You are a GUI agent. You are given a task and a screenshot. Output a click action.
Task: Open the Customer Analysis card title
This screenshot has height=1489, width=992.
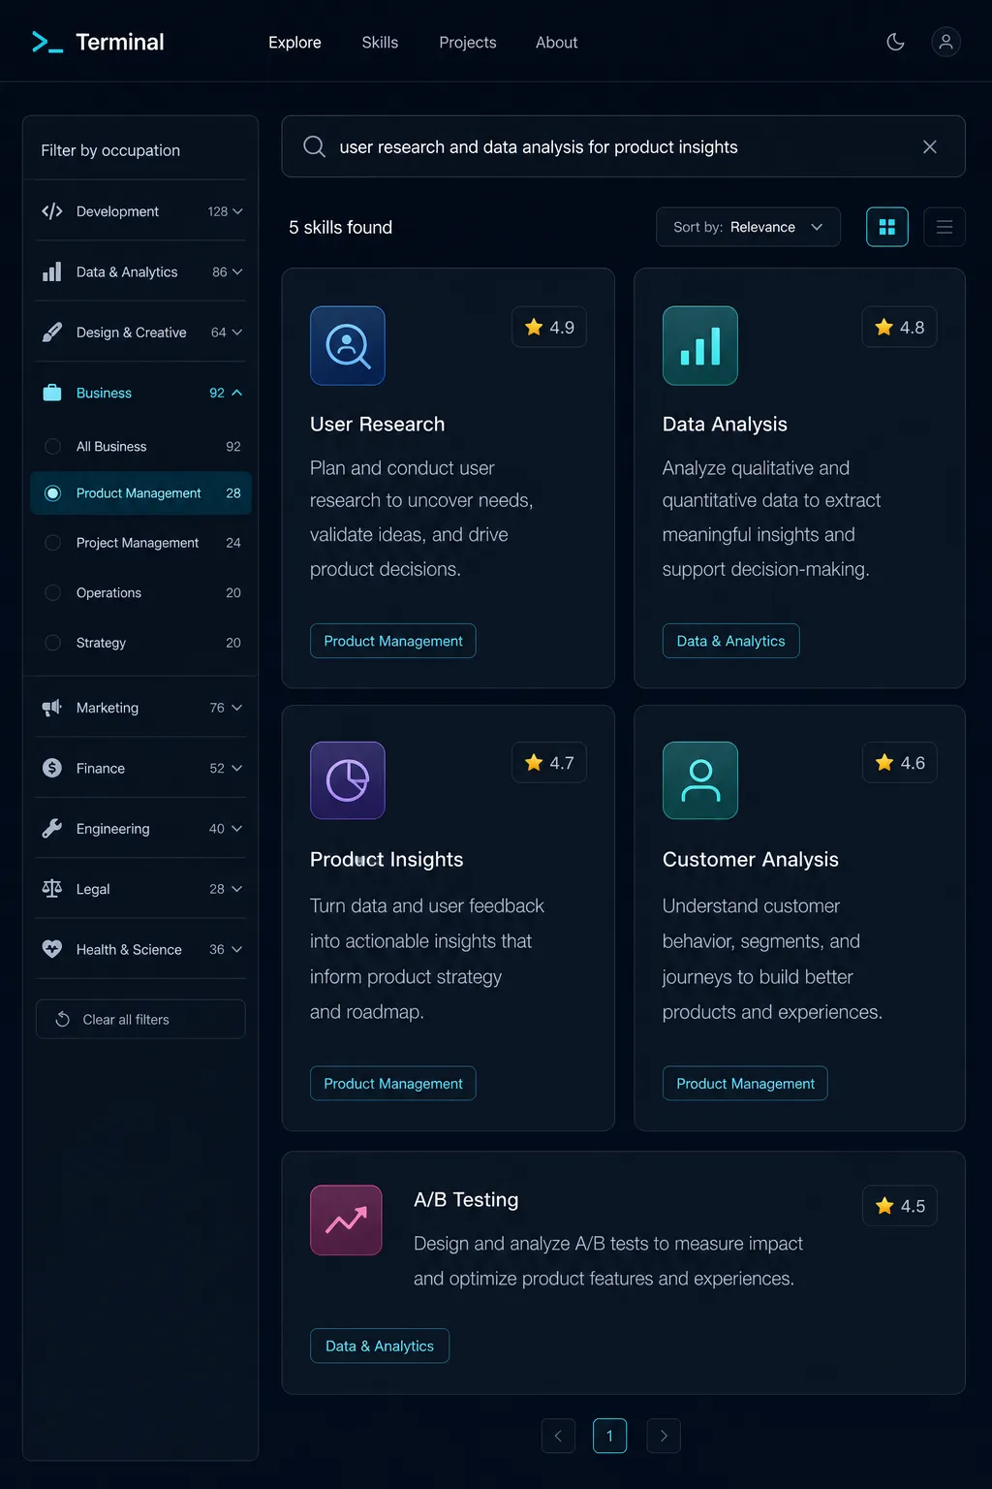750,859
